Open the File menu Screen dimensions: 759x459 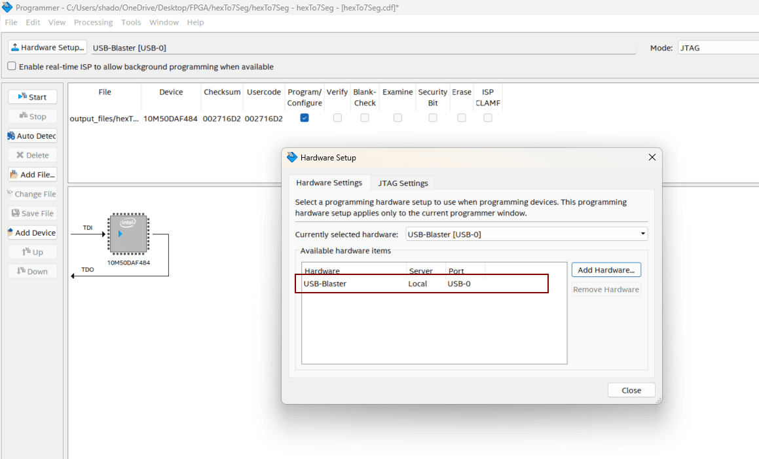pyautogui.click(x=11, y=22)
